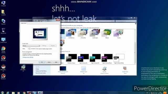Open the Screen Saver icon in Personalization
The width and height of the screenshot is (168, 94).
point(125,70)
